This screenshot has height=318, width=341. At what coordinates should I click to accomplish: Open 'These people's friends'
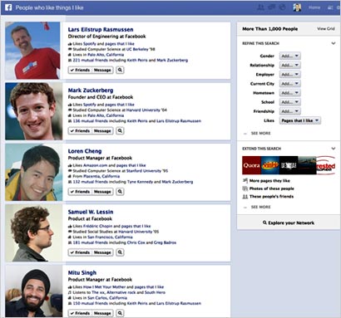click(271, 197)
